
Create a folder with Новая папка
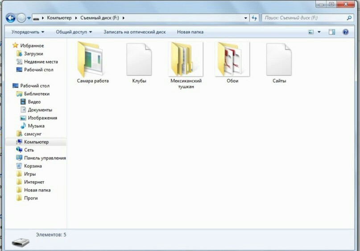coord(190,32)
